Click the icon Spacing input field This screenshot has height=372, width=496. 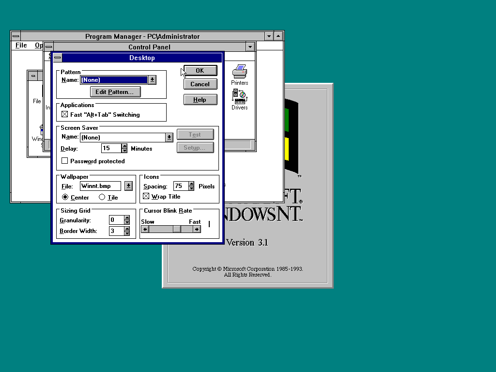click(x=181, y=186)
